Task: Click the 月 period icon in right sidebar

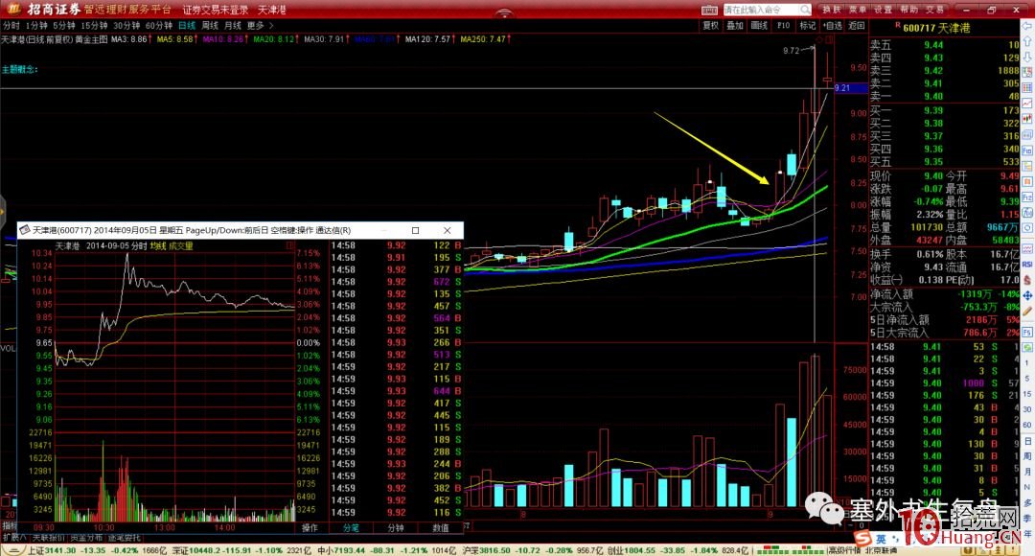Action: pos(1027,472)
